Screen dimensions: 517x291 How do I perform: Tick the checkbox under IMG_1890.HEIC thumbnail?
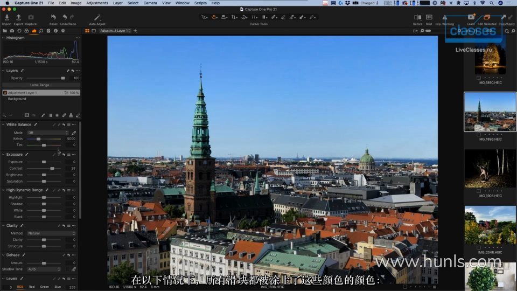point(479,78)
